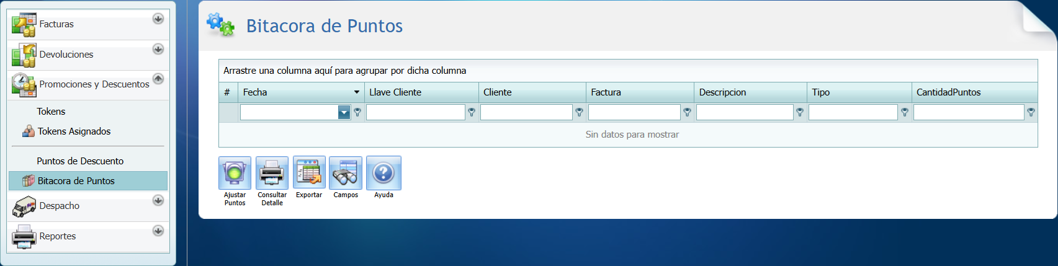Click the Fecha header sort arrow

[357, 92]
